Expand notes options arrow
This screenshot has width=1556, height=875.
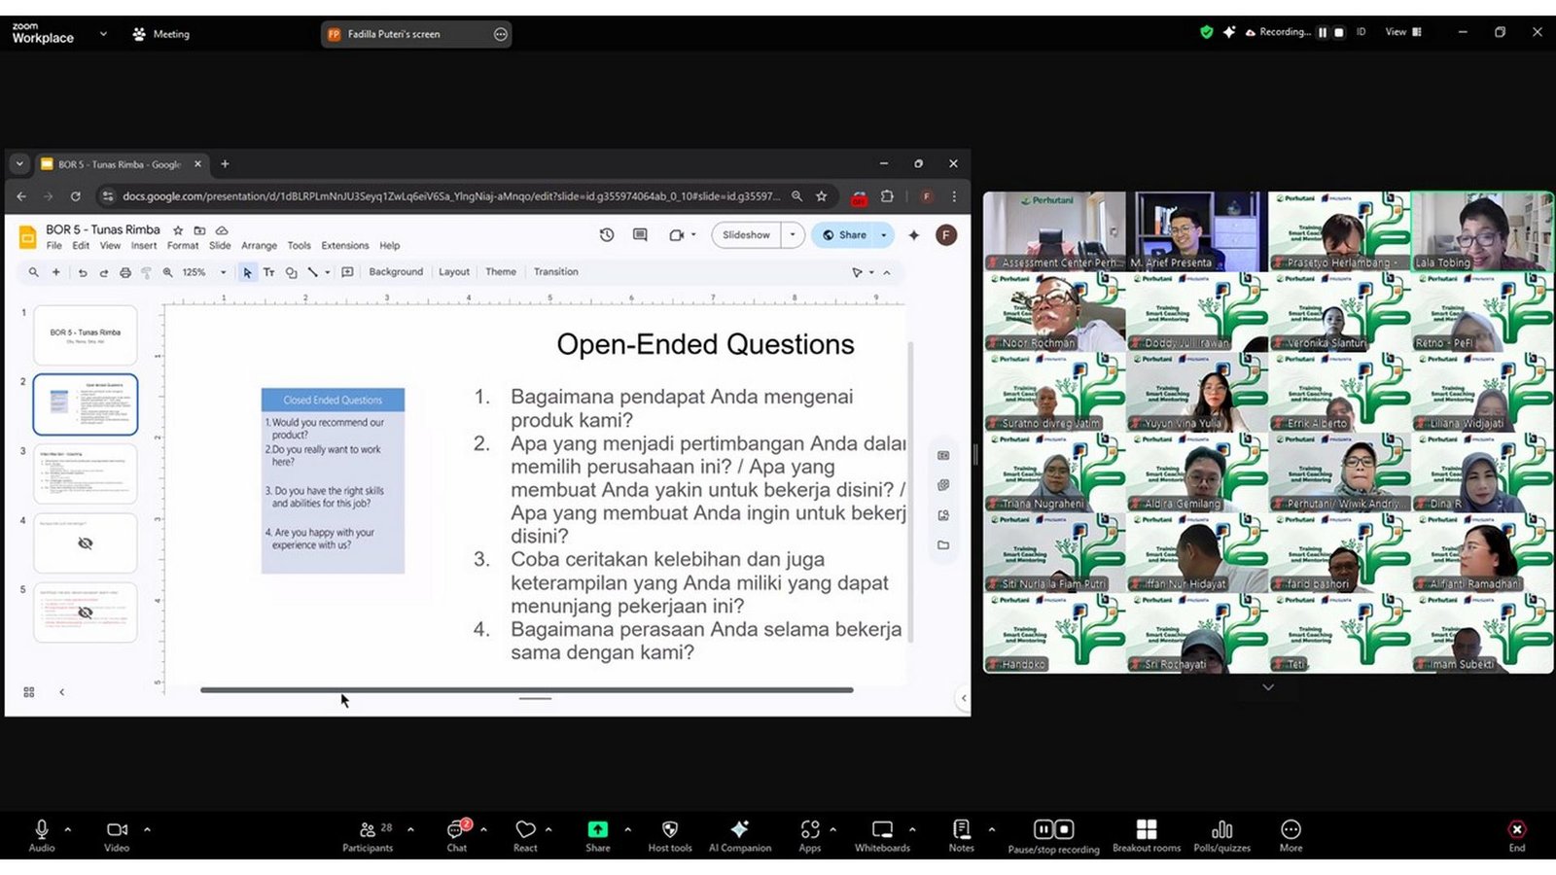tap(991, 829)
